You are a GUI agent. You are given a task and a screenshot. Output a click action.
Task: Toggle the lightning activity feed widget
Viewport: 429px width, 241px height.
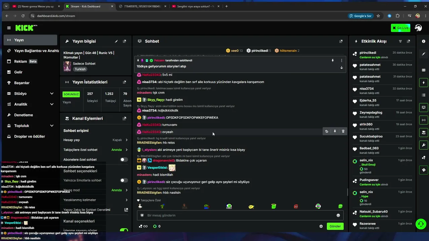[x=424, y=82]
